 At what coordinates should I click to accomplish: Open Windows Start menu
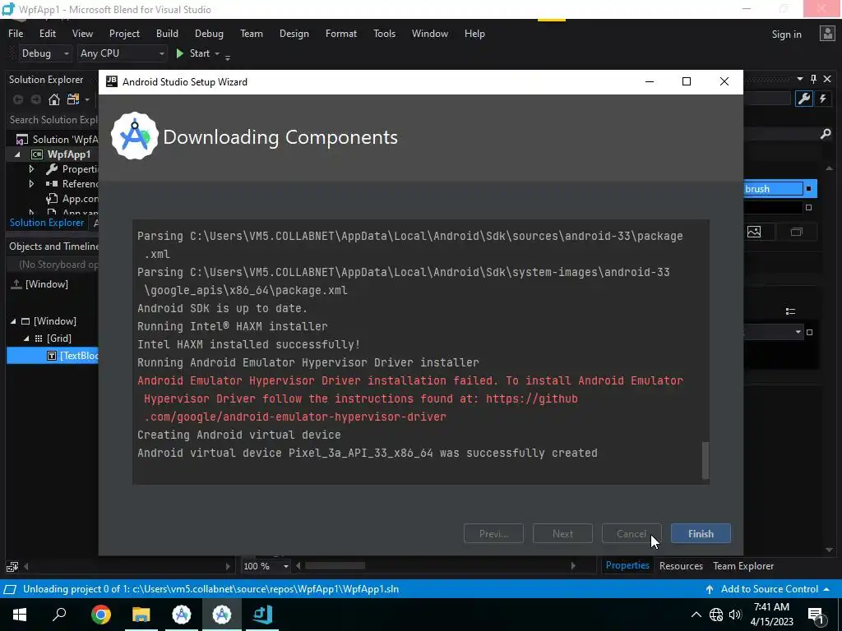20,615
